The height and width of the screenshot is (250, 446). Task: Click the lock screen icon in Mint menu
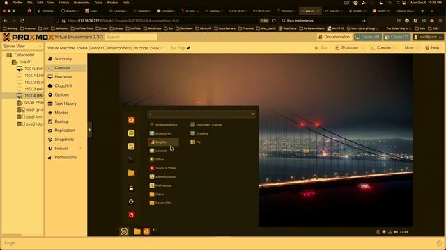[131, 188]
